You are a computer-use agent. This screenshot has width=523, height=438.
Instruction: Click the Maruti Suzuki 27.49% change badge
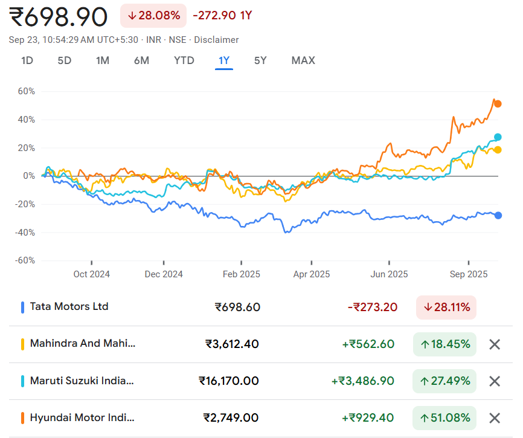pyautogui.click(x=445, y=381)
